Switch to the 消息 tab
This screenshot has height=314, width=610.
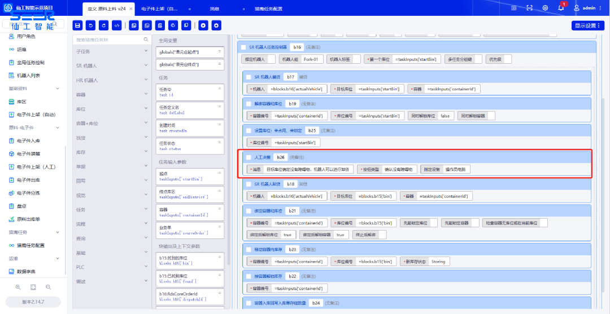click(215, 8)
